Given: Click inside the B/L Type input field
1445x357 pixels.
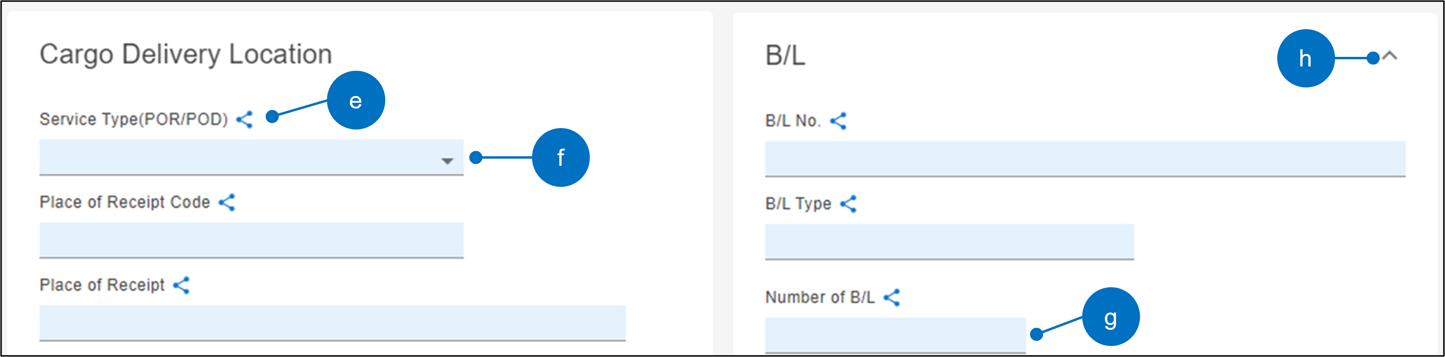Looking at the screenshot, I should pos(949,241).
